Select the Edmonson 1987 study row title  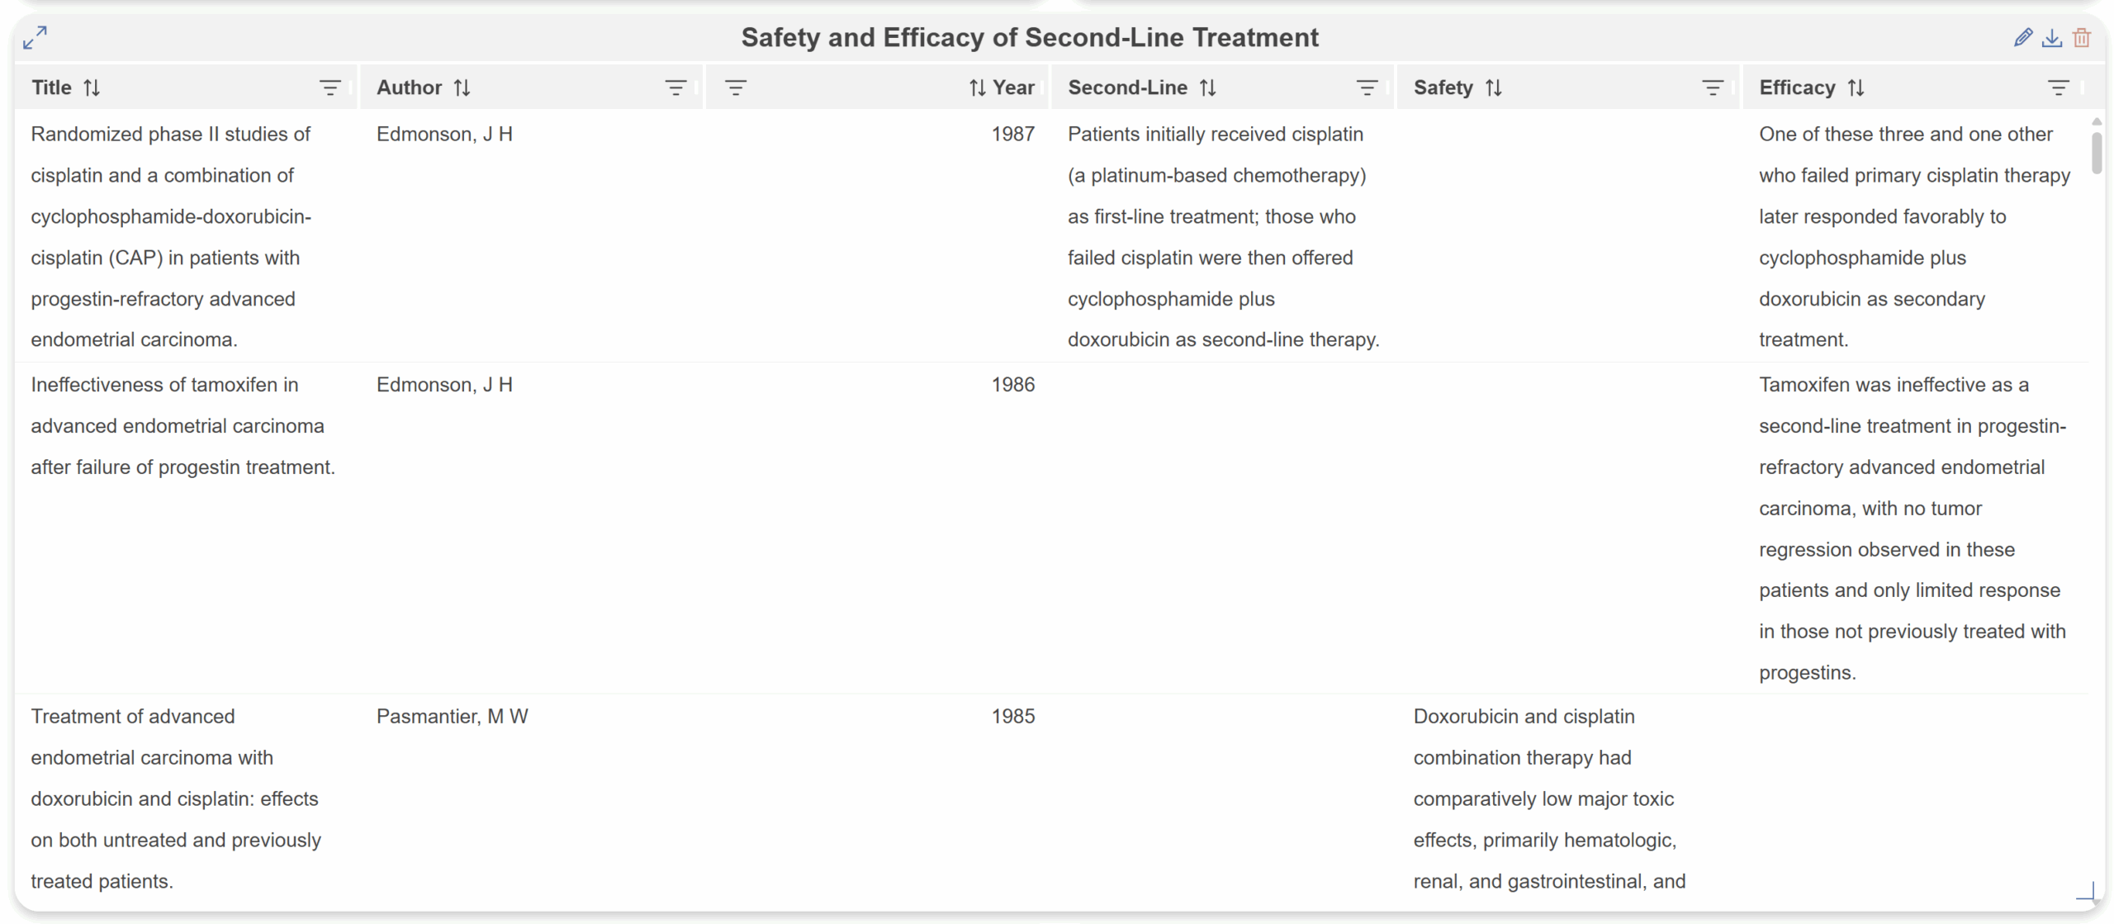[x=170, y=236]
